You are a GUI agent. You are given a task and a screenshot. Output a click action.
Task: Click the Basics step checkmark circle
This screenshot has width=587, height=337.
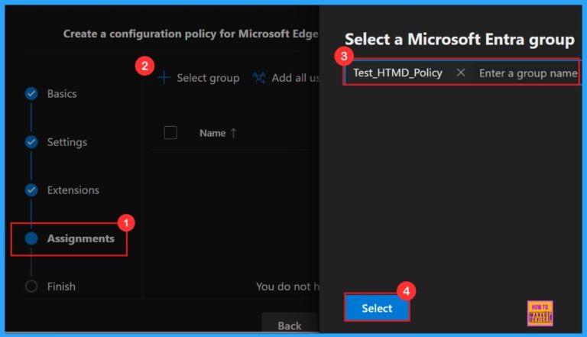(x=31, y=93)
